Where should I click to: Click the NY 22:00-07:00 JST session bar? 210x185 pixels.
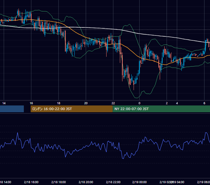click(161, 109)
